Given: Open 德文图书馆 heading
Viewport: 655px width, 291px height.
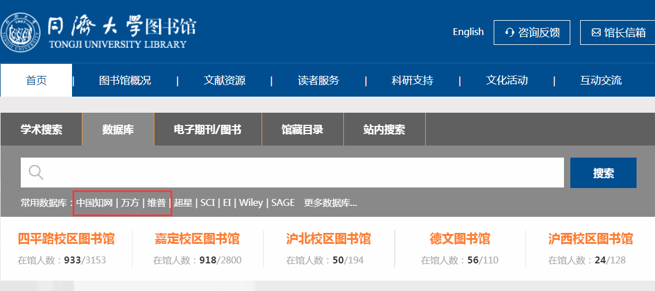Looking at the screenshot, I should coord(460,239).
